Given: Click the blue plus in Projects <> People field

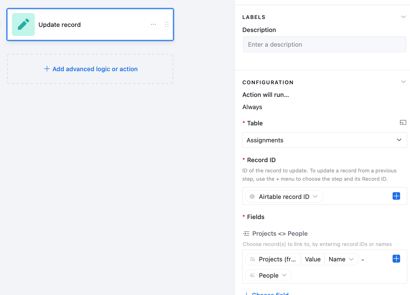Looking at the screenshot, I should [x=396, y=259].
